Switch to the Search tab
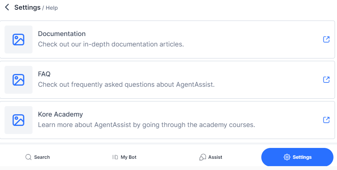The height and width of the screenshot is (170, 337). (42, 157)
